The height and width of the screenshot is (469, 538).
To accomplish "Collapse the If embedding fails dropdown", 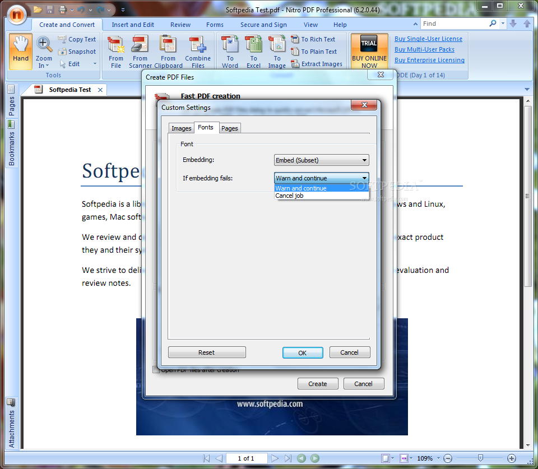I will tap(322, 178).
